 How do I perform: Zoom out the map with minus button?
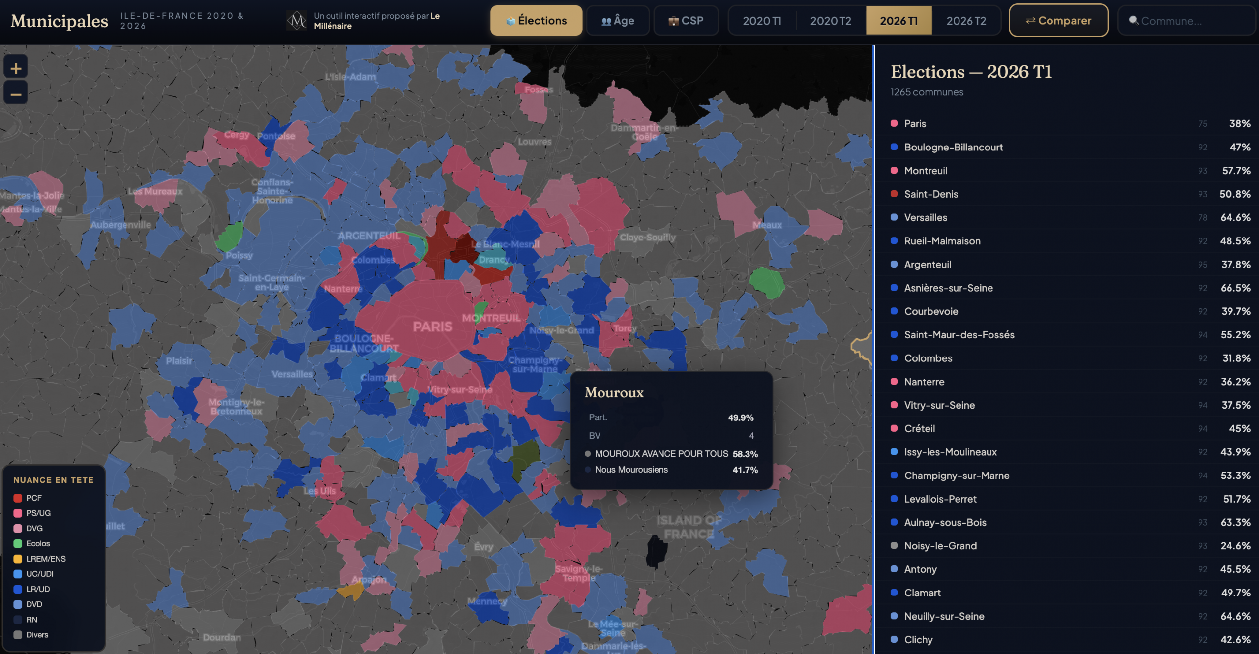pos(16,94)
